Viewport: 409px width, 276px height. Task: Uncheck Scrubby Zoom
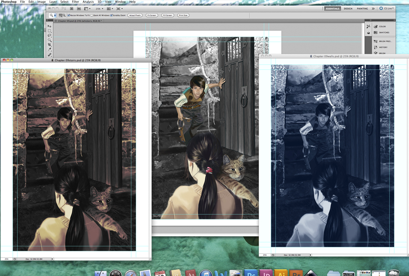111,15
